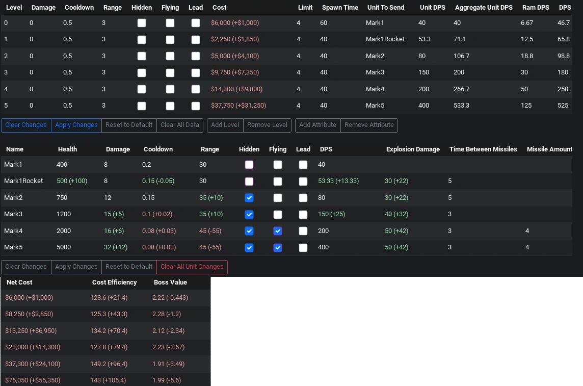Click the Apply Changes button for levels
The height and width of the screenshot is (386, 583).
[76, 125]
